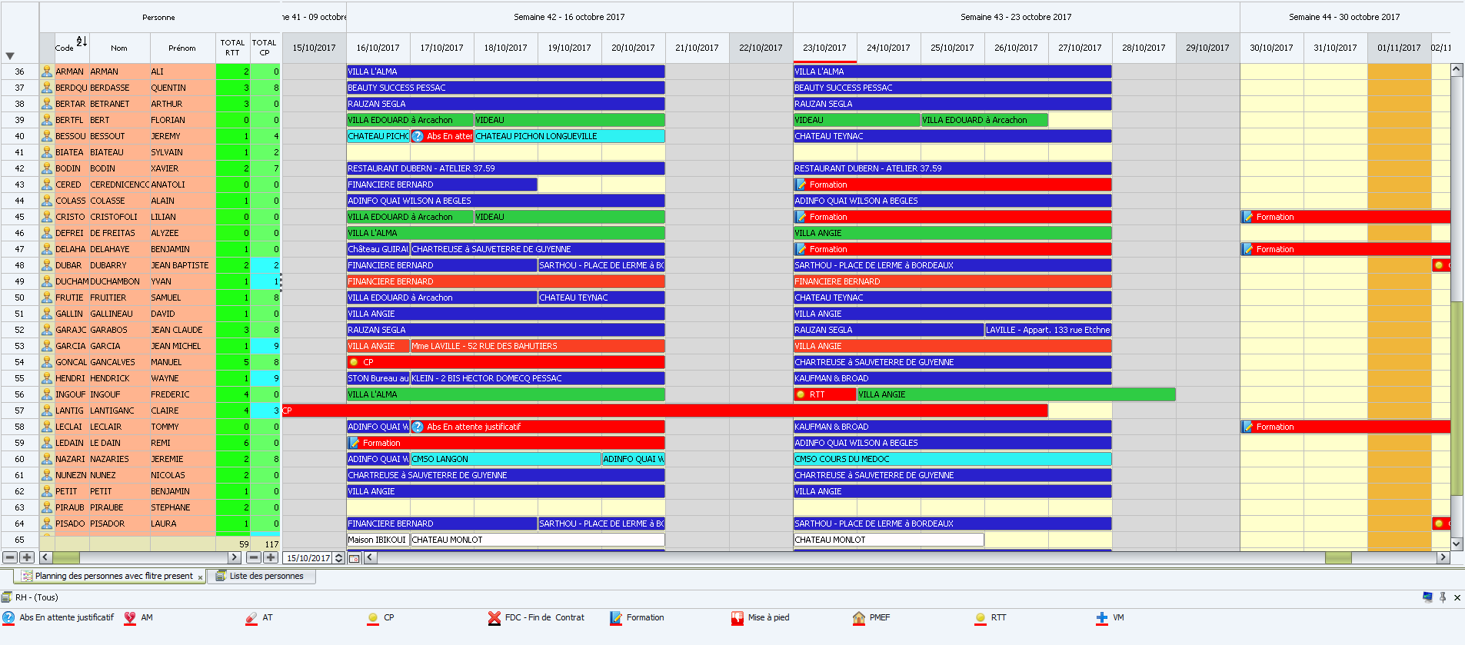
Task: Select the long red CP bar in LANTIGANC's row
Action: (665, 411)
